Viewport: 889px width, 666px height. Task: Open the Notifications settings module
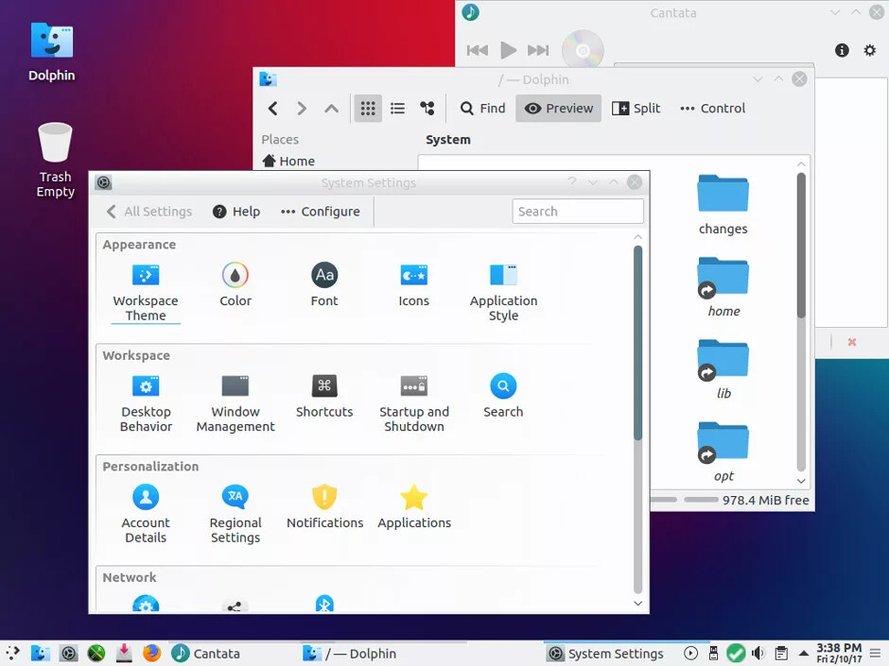tap(323, 505)
